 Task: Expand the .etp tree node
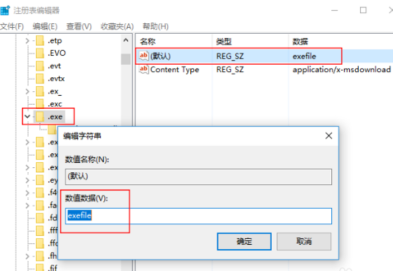tap(27, 41)
